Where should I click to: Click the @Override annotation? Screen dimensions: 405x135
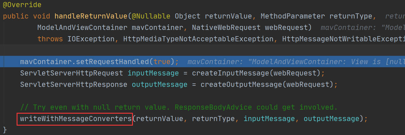[x=22, y=5]
